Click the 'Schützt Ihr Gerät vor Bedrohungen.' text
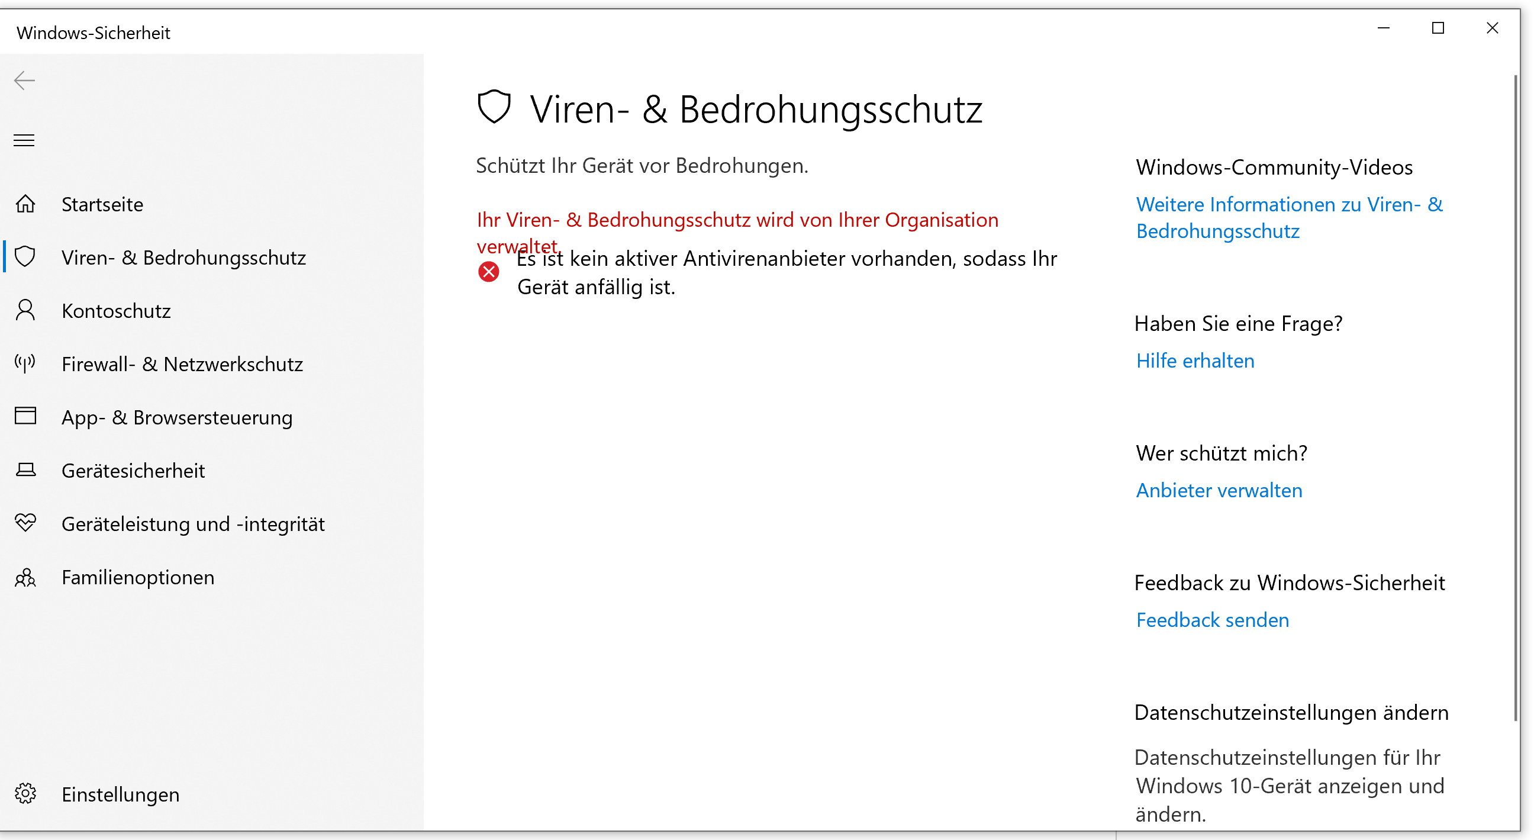The height and width of the screenshot is (840, 1534). click(642, 165)
